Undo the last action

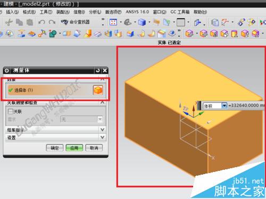pyautogui.click(x=41, y=22)
